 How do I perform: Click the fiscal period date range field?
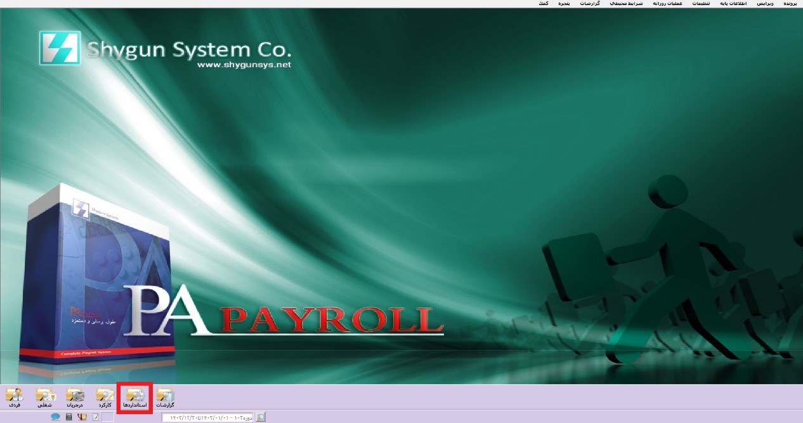208,417
